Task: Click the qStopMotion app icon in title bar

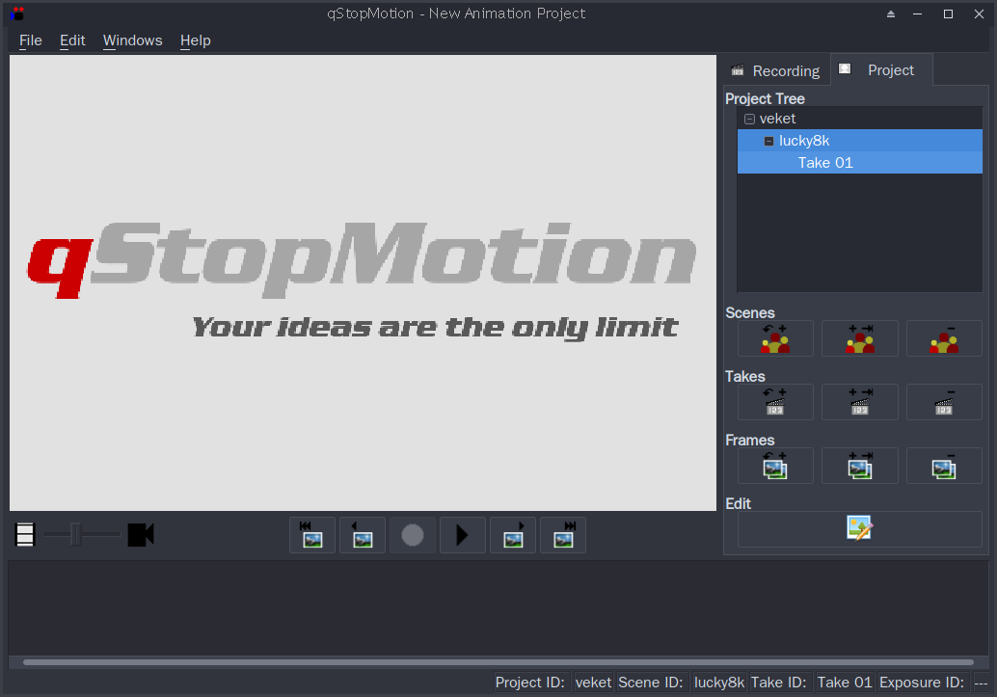Action: (17, 13)
